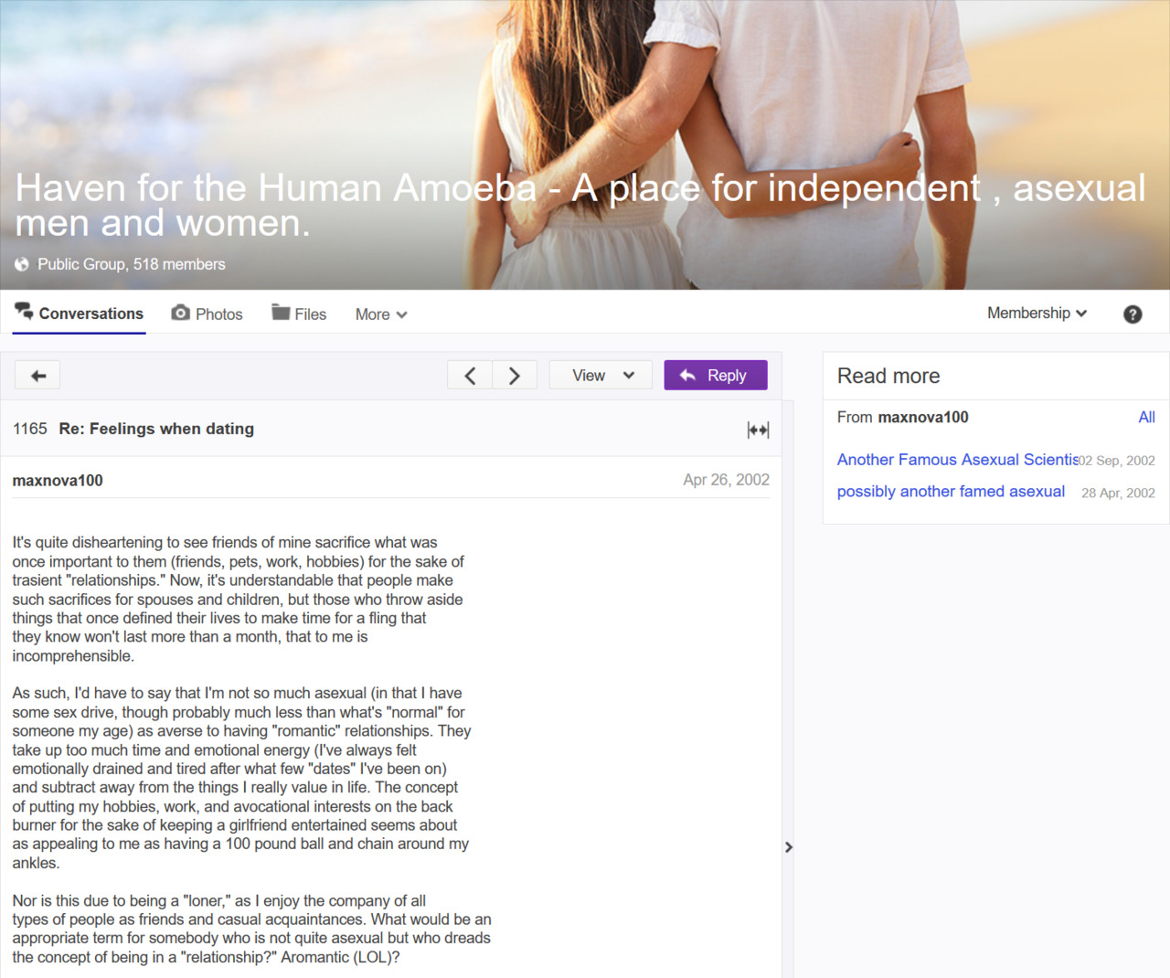Toggle message width expand icon
1170x978 pixels.
point(758,430)
